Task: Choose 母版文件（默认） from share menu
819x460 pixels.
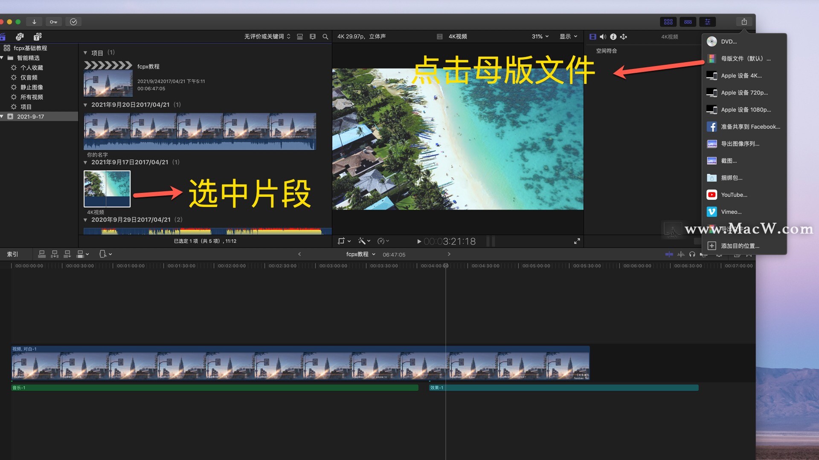Action: (745, 59)
